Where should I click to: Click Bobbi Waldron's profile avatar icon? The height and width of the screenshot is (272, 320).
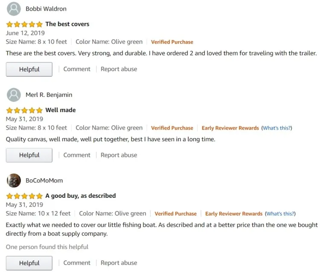(x=14, y=9)
